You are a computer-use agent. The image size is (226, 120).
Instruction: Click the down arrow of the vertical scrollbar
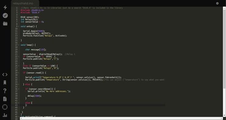224,115
